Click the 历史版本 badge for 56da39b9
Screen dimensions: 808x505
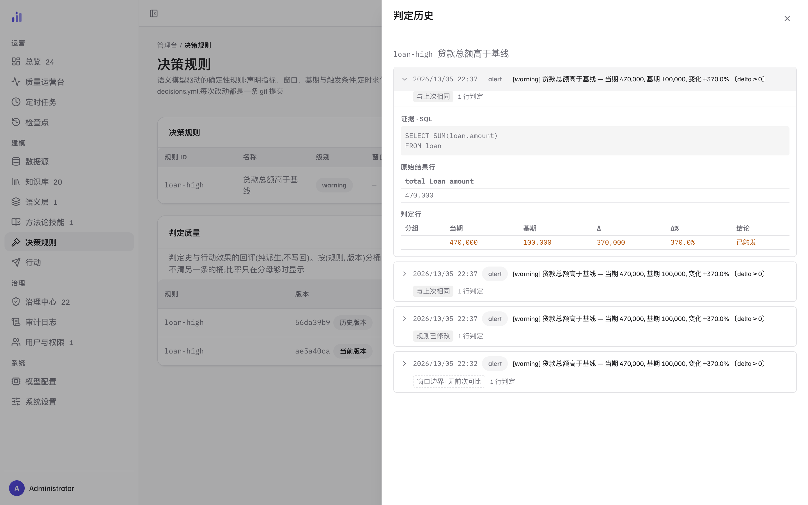(x=353, y=323)
